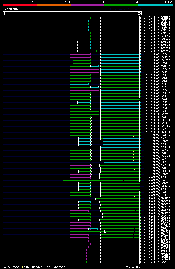Select the UniRef100_B9FF26 label
This screenshot has height=269, width=175.
click(x=157, y=75)
